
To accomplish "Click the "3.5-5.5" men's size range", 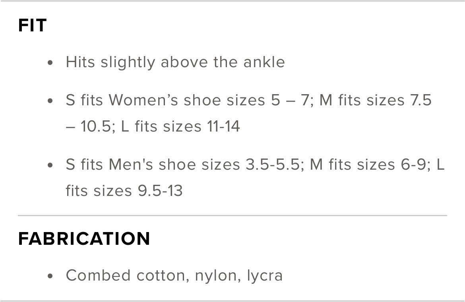I will click(x=272, y=165).
